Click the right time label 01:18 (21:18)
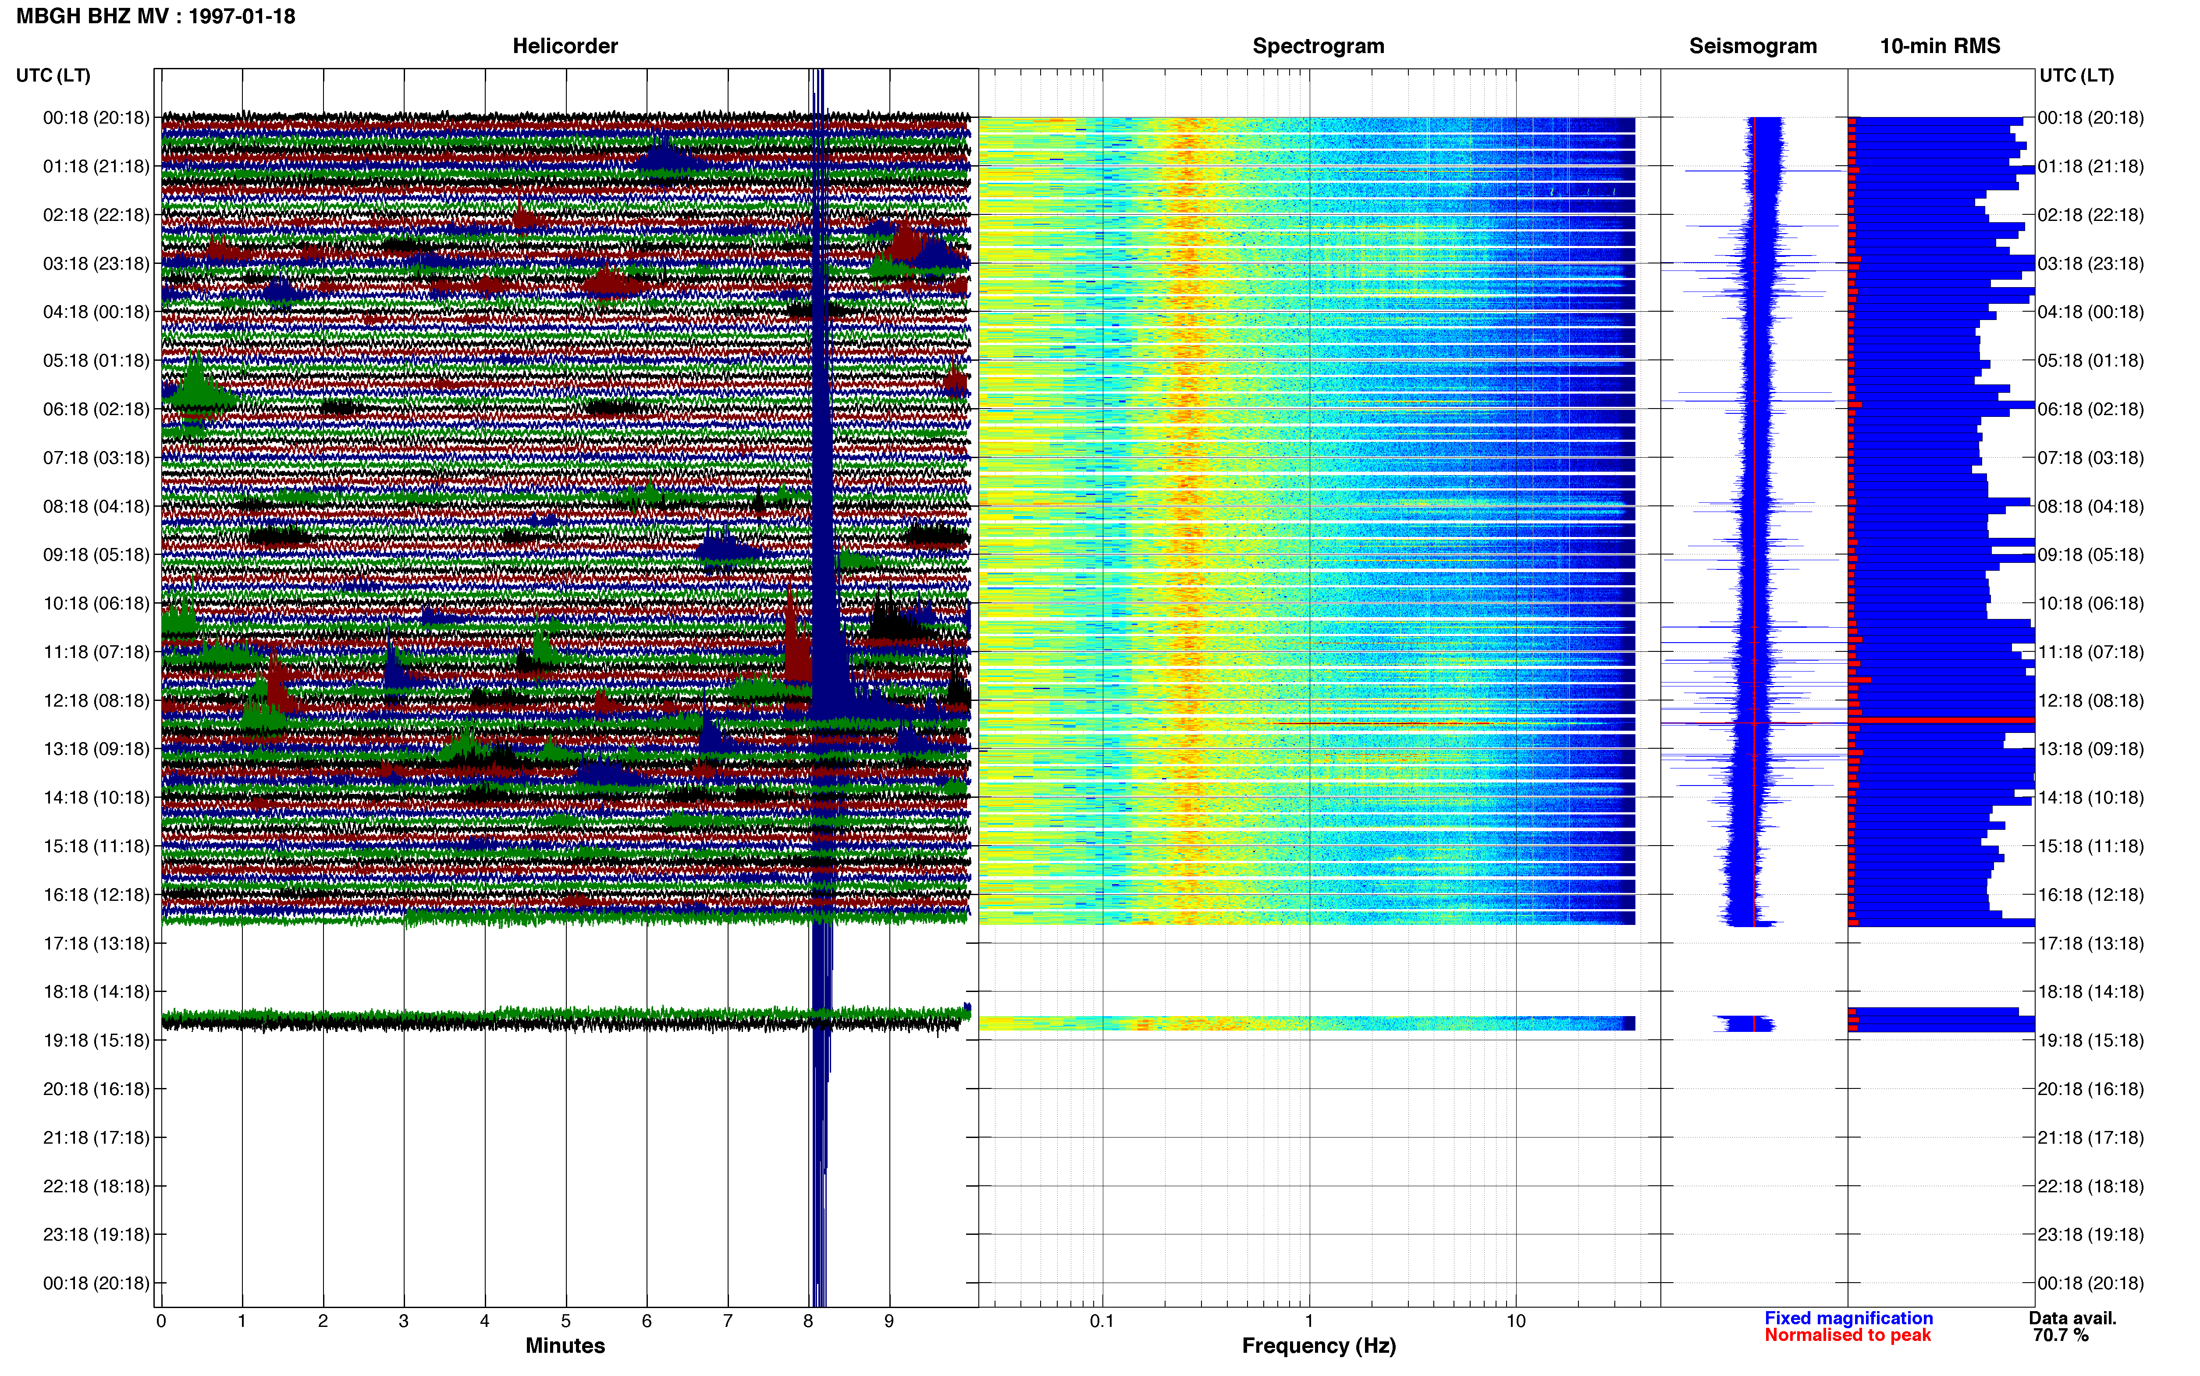 coord(2091,167)
